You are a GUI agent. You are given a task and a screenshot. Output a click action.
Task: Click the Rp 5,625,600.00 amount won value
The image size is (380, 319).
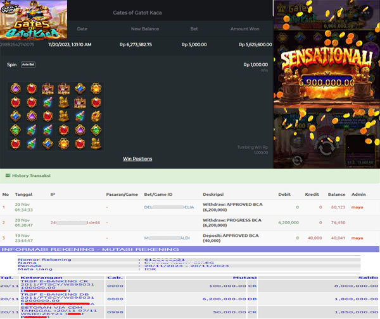pos(255,44)
